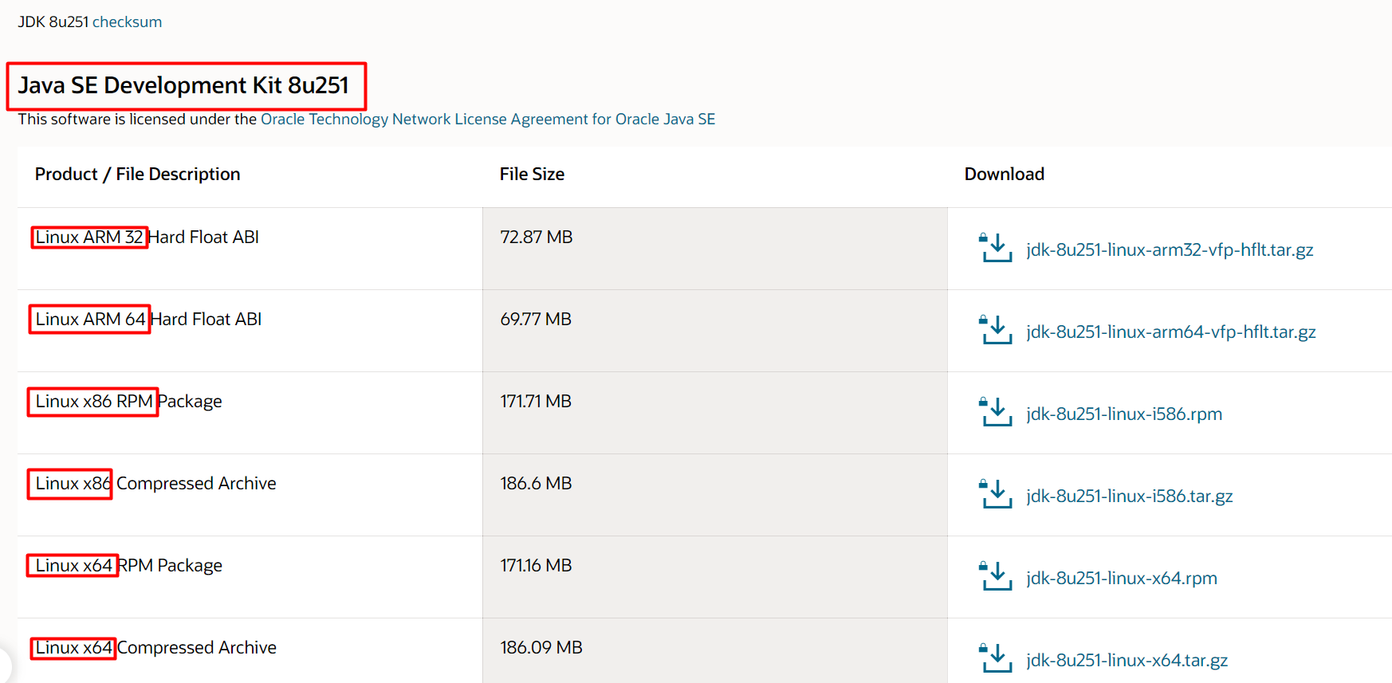
Task: Select Linux x86 RPM Package description
Action: click(128, 401)
